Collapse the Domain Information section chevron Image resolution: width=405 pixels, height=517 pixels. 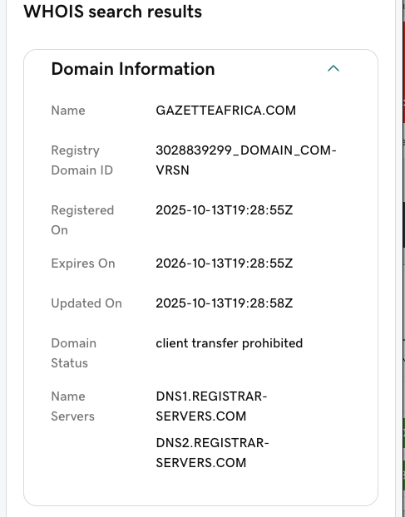(x=333, y=69)
